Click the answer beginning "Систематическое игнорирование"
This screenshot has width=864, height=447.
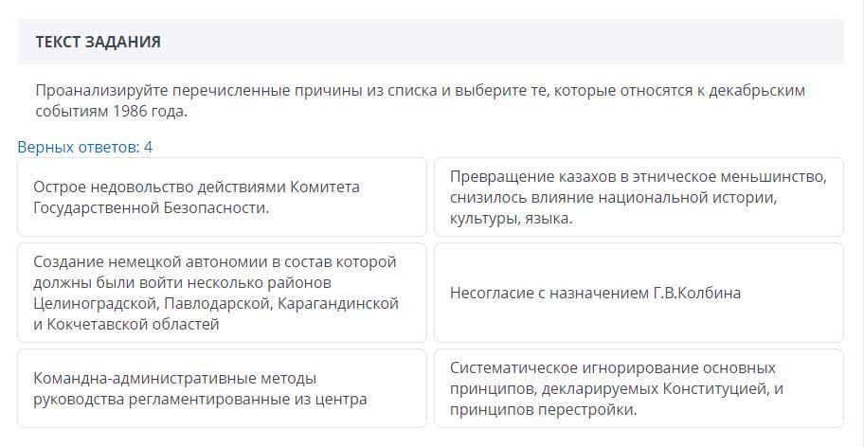coord(639,388)
